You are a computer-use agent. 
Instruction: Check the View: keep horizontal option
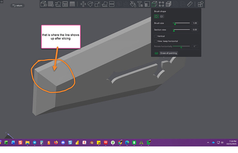pyautogui.click(x=156, y=41)
